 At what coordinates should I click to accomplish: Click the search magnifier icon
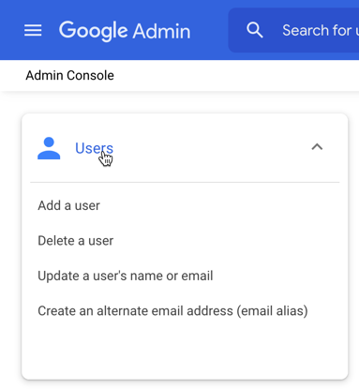click(255, 30)
